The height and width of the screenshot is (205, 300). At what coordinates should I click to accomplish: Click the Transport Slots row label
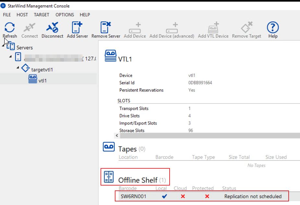[134, 108]
